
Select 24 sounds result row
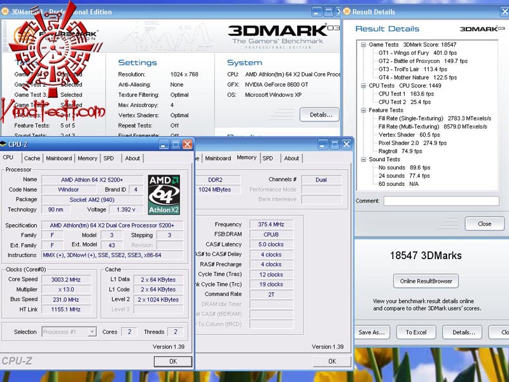click(x=404, y=176)
